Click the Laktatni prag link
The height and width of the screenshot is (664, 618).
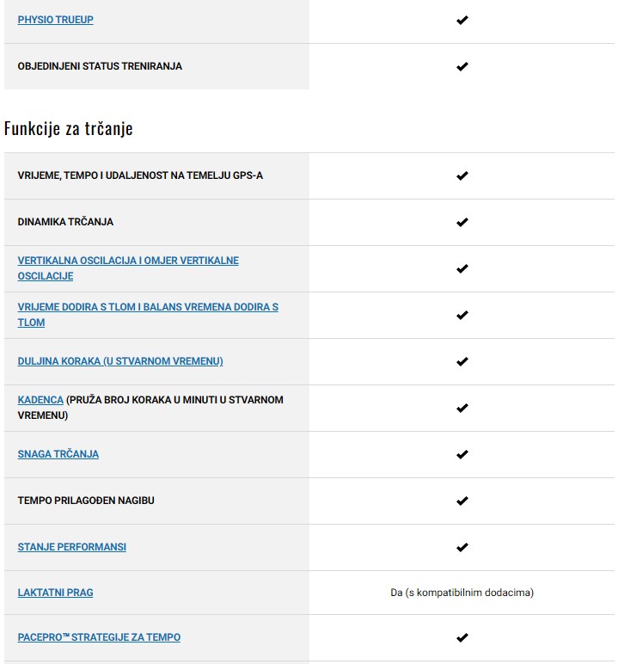[55, 593]
